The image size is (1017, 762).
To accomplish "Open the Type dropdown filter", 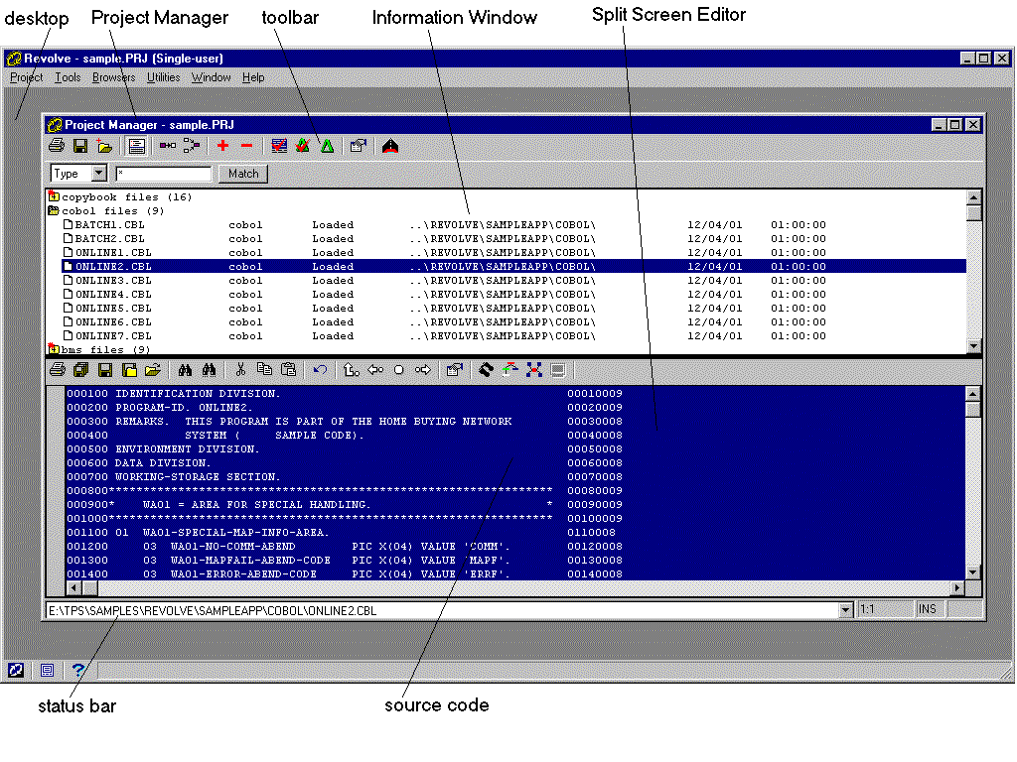I will point(98,174).
